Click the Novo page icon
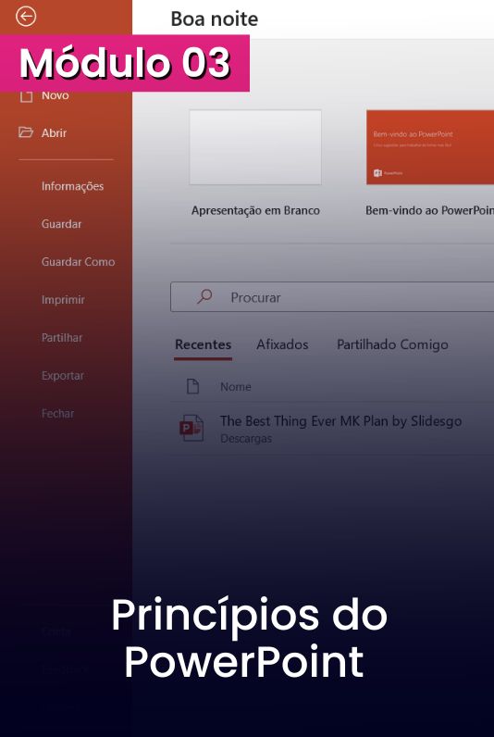Image resolution: width=494 pixels, height=737 pixels. point(26,96)
